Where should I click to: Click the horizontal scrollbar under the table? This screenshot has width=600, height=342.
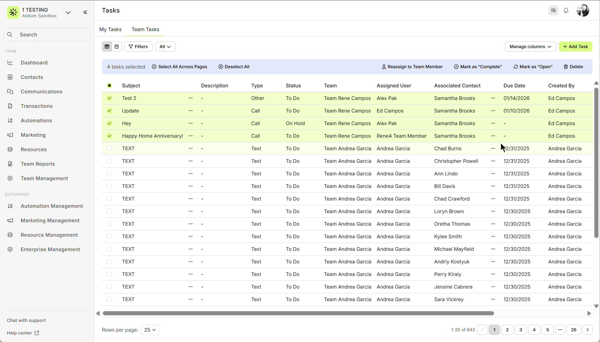point(298,313)
